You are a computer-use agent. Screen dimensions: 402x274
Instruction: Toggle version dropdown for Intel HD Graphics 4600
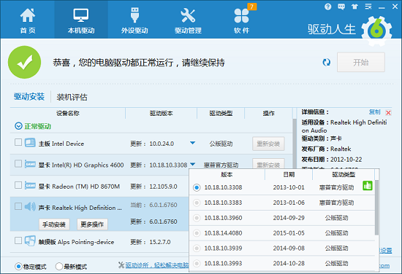coord(193,164)
